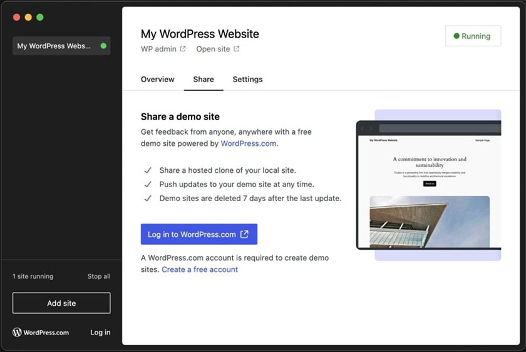Click the Log in link in the sidebar footer
The height and width of the screenshot is (352, 526).
[x=100, y=333]
